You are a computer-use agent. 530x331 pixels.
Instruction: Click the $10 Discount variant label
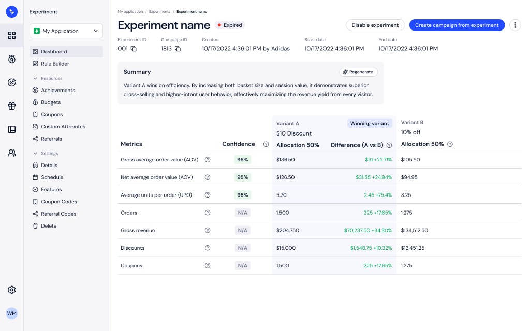294,133
